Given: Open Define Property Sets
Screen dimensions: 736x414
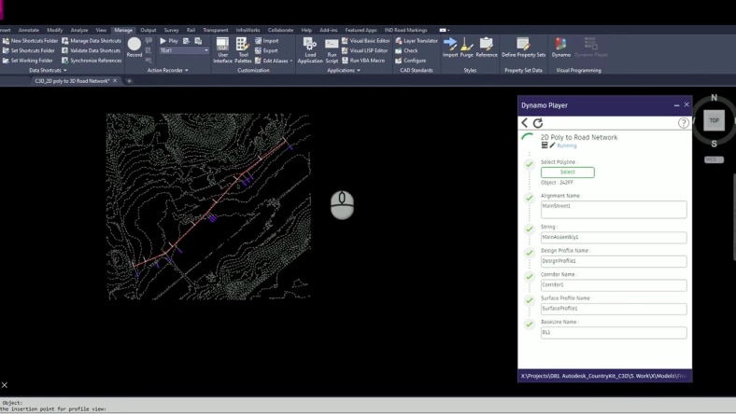Looking at the screenshot, I should [523, 48].
